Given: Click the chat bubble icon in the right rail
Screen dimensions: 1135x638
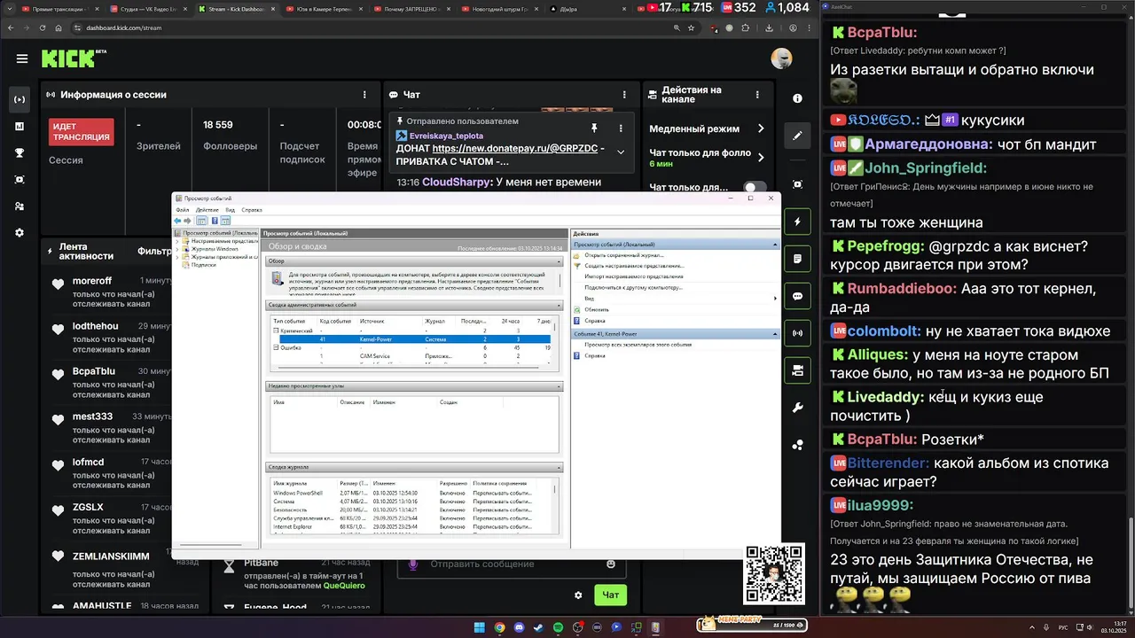Looking at the screenshot, I should click(797, 296).
